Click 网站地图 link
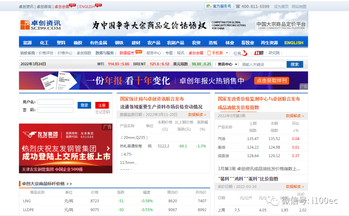Viewport: 349px width, 216px height. pos(299,7)
